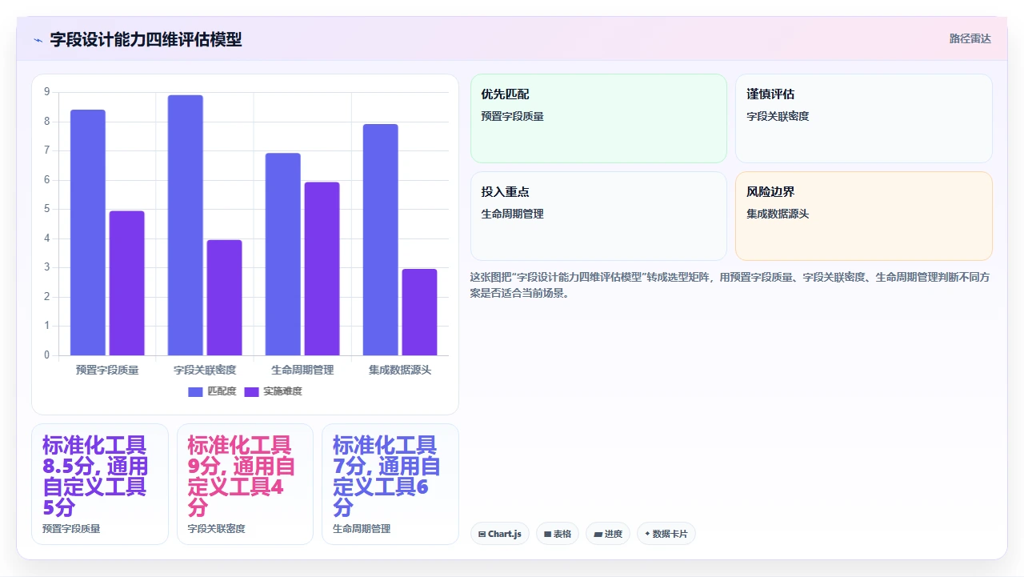Click 预置字段质量 text in 优先匹配 card
The image size is (1024, 577).
tap(513, 116)
